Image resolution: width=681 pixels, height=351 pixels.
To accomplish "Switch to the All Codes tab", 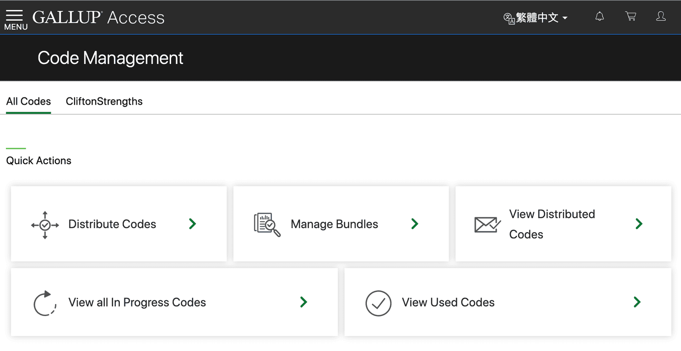I will [x=29, y=102].
